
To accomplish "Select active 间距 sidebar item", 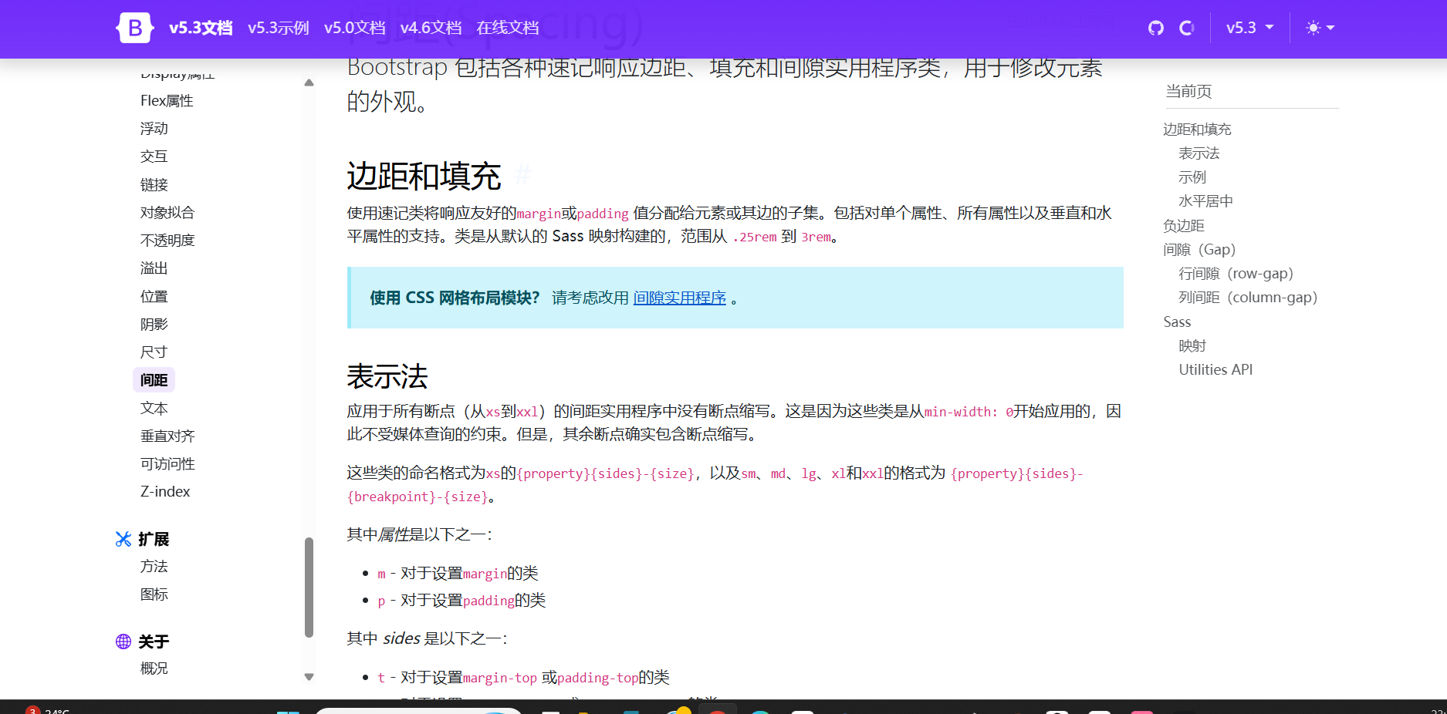I will click(154, 379).
